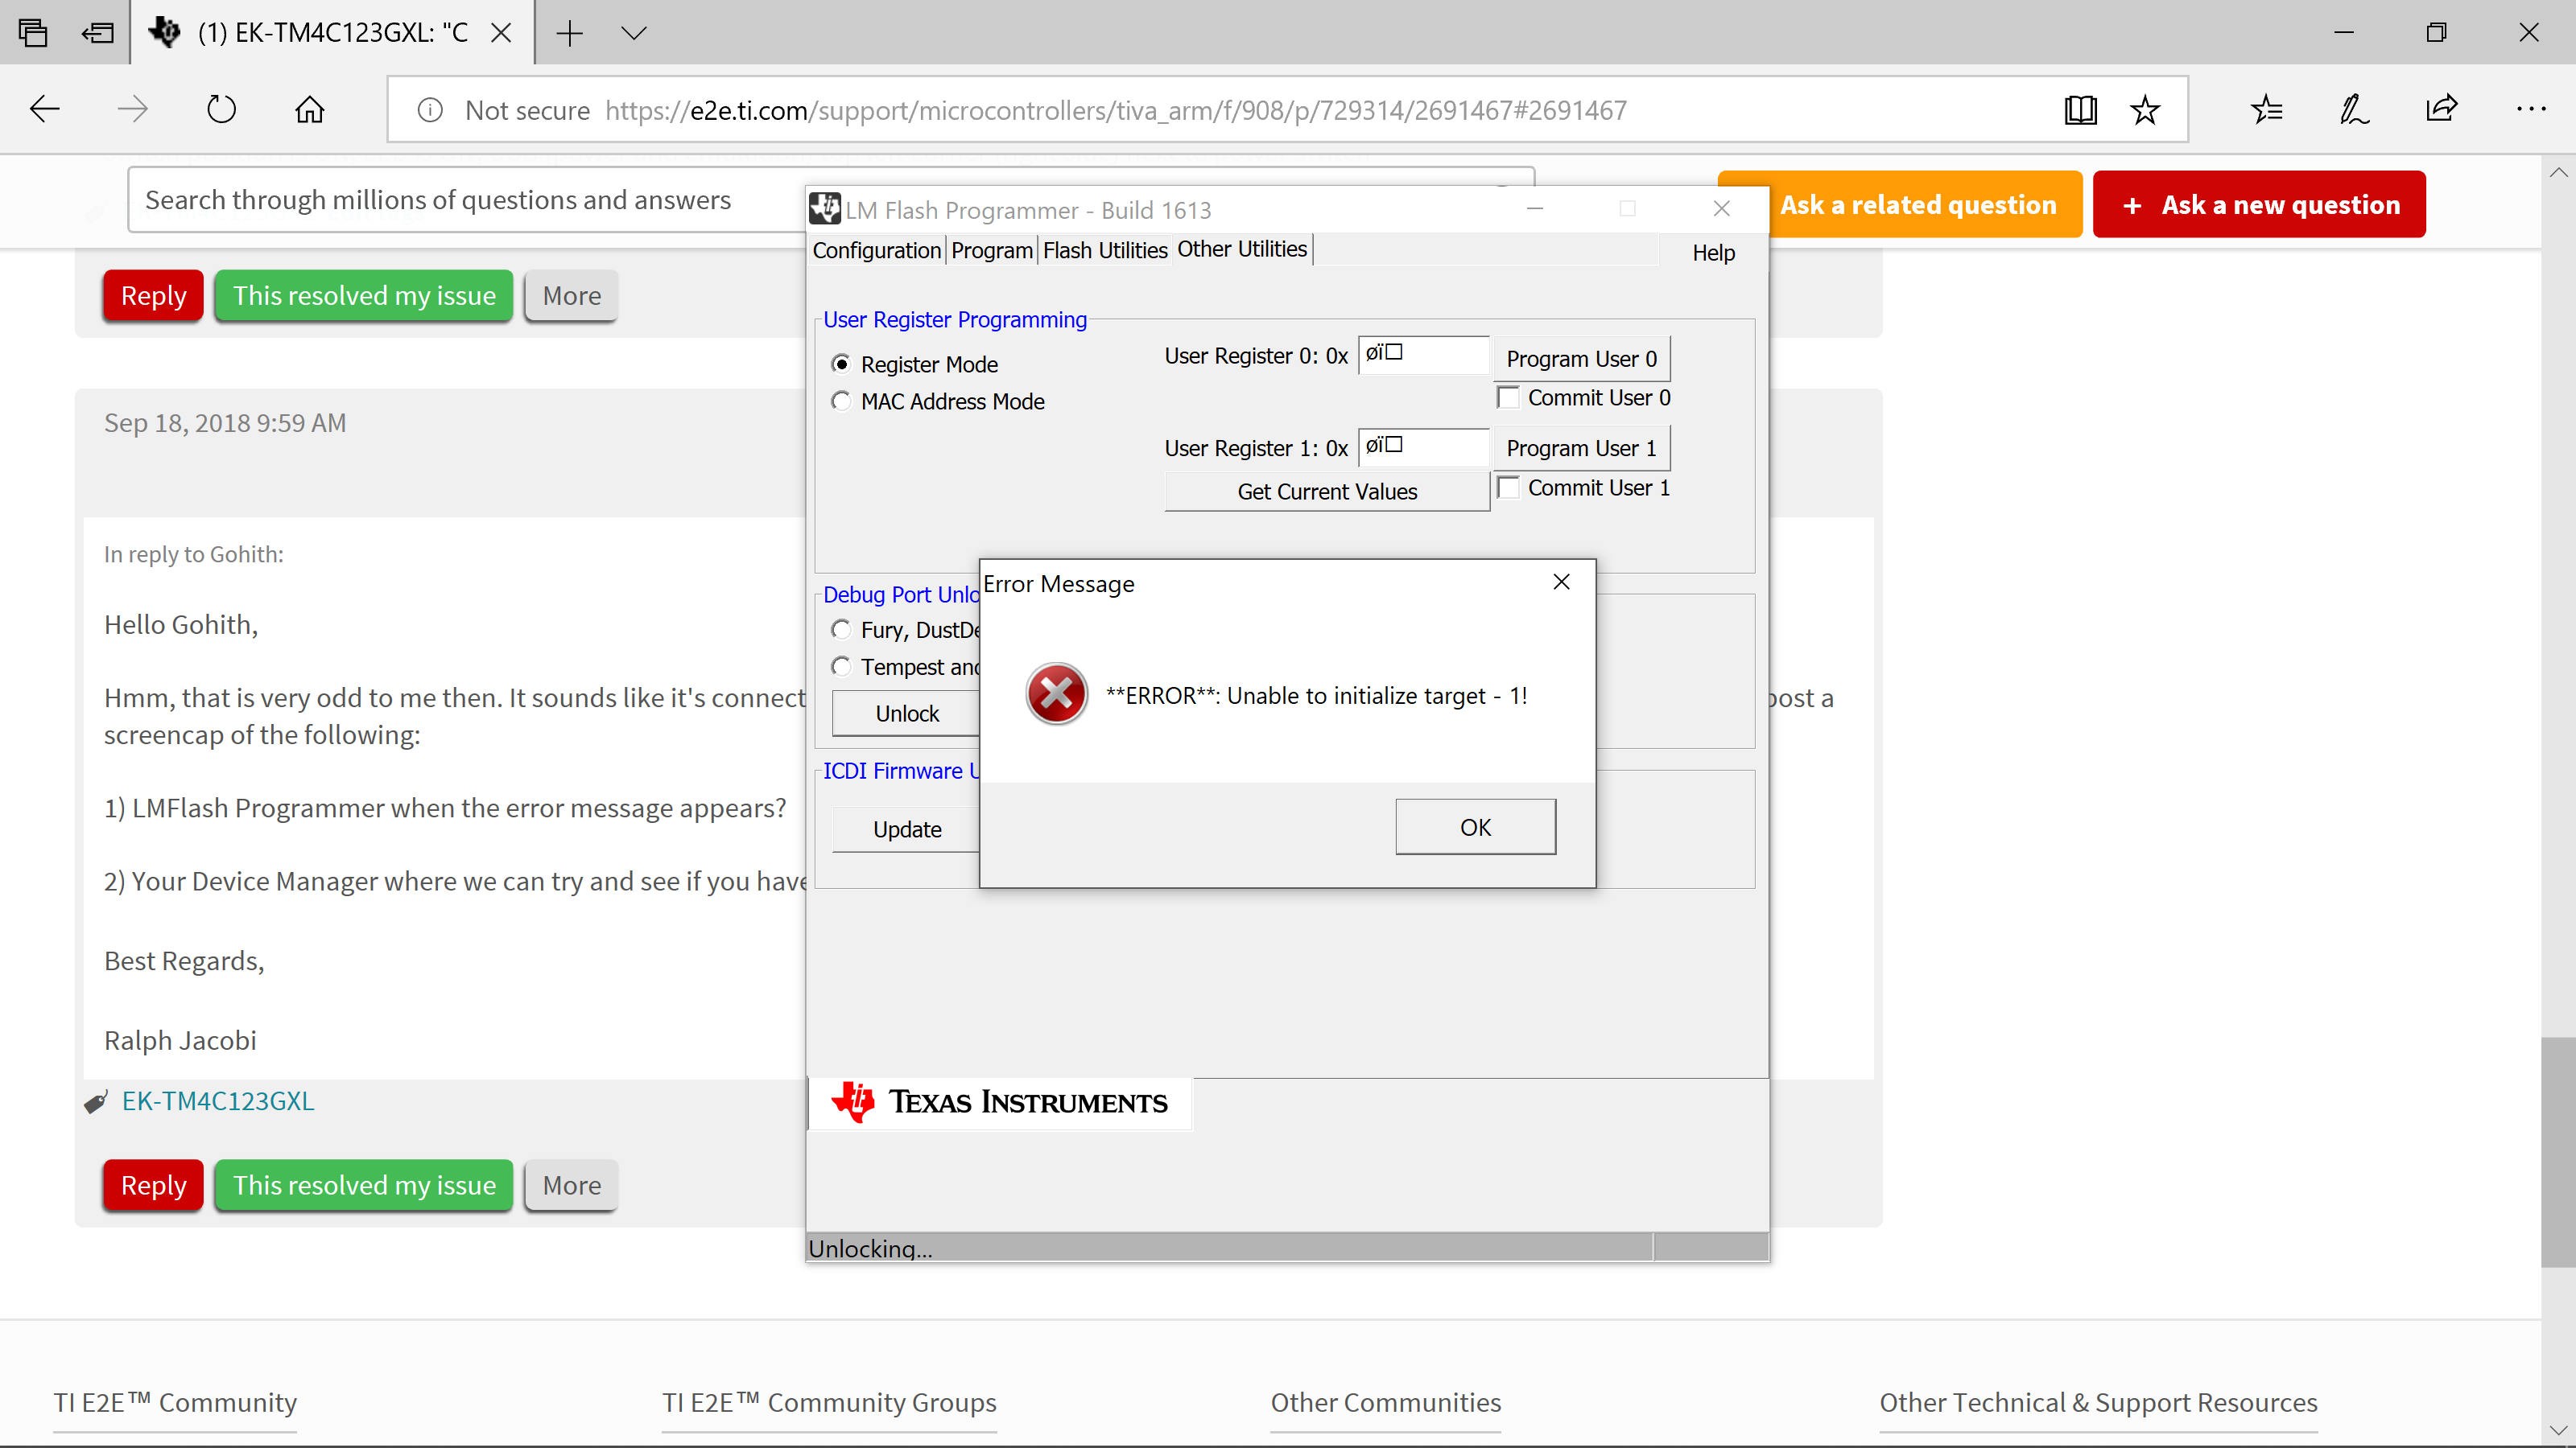Click the share page icon
This screenshot has height=1448, width=2576.
2442,109
